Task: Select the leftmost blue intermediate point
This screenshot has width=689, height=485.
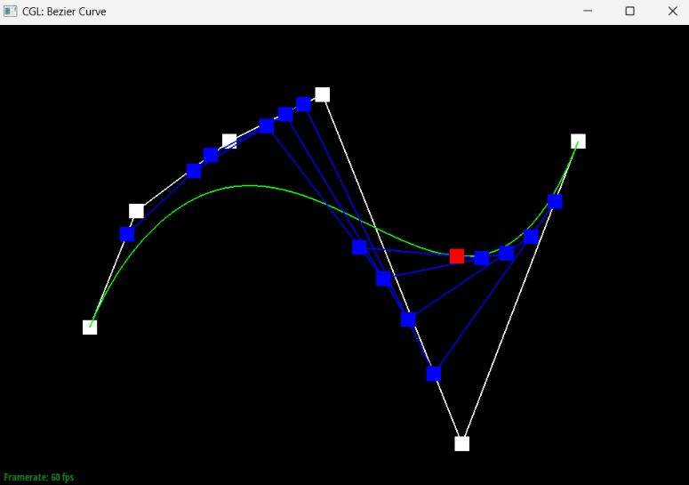Action: pyautogui.click(x=127, y=234)
